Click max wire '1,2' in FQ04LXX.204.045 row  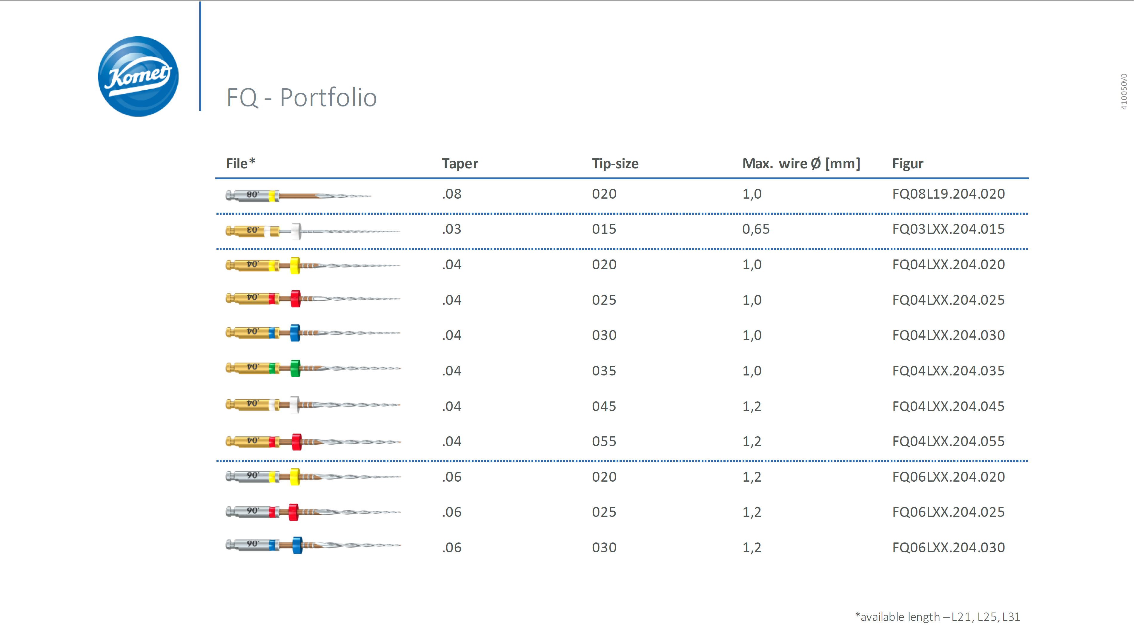point(752,406)
